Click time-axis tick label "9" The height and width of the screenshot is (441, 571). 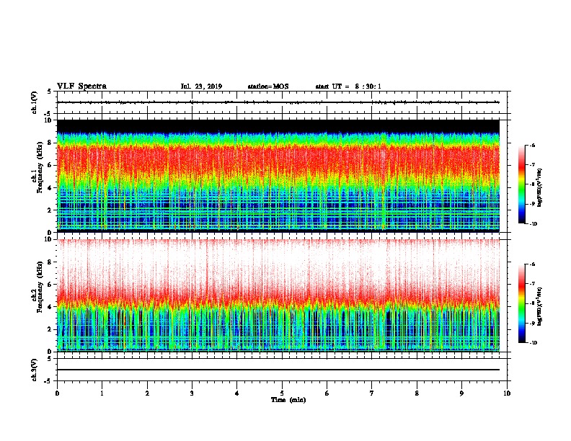461,393
